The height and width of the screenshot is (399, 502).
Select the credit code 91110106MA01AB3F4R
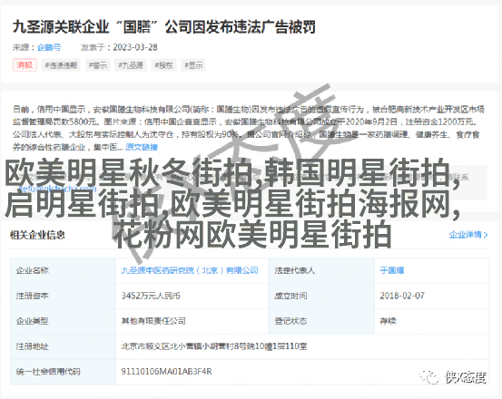pyautogui.click(x=166, y=372)
